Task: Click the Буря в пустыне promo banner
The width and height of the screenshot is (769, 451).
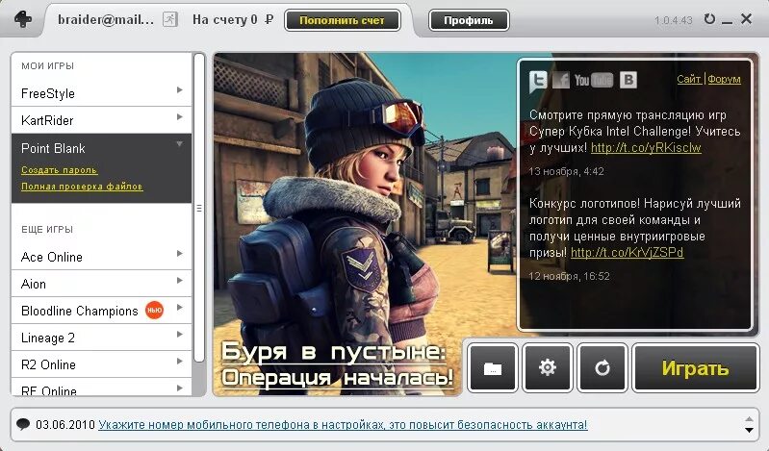Action: [338, 364]
